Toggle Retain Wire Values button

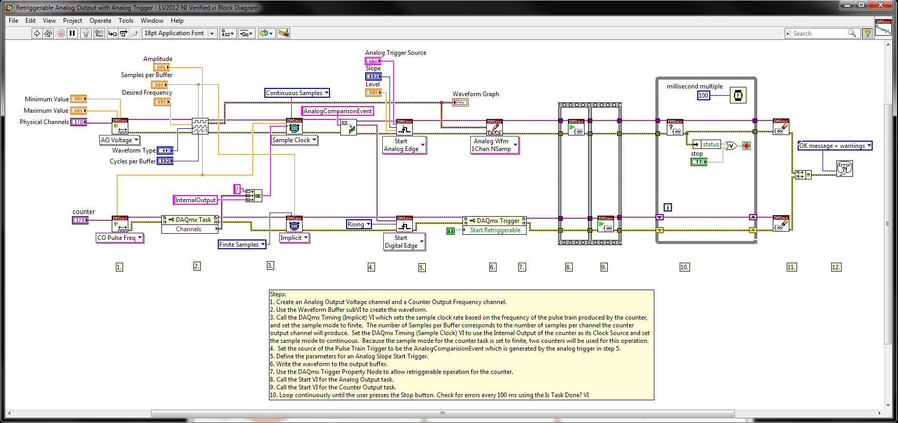point(99,33)
